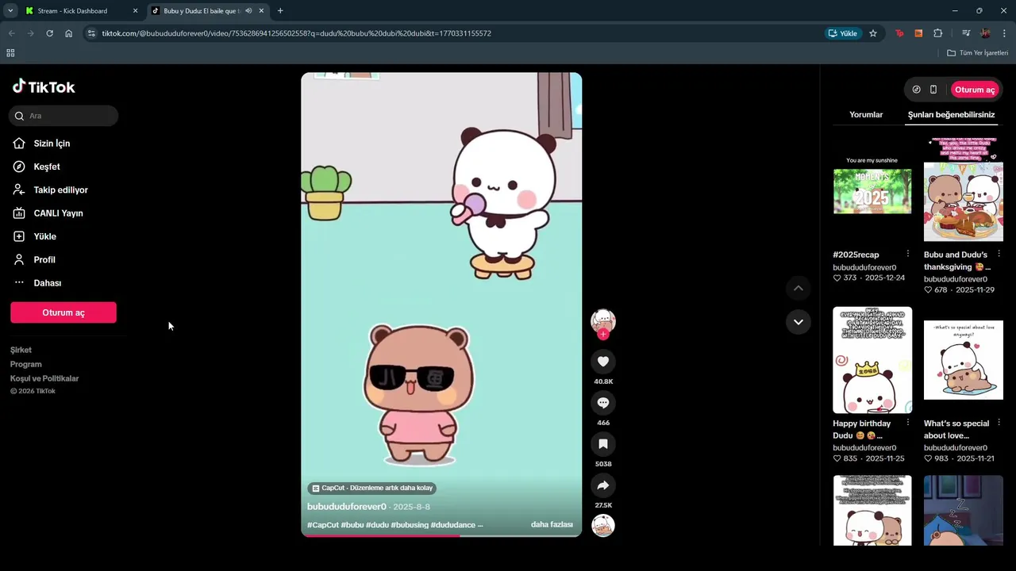Viewport: 1016px width, 571px height.
Task: Mute the TikTok tab audio icon
Action: [x=248, y=11]
